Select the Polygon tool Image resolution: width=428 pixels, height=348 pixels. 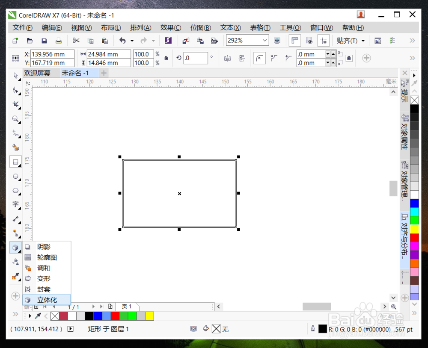point(16,191)
